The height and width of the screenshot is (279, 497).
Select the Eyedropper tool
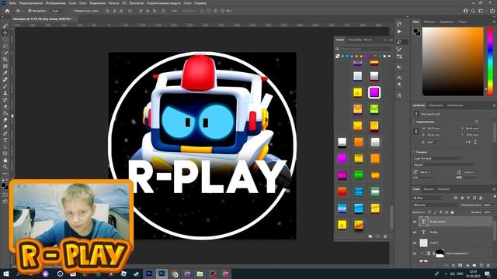point(5,73)
